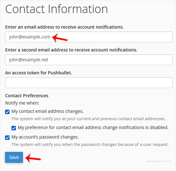Click the 'My contact email address changes.' label text
Viewport: 176px width, 171px height.
pos(47,111)
